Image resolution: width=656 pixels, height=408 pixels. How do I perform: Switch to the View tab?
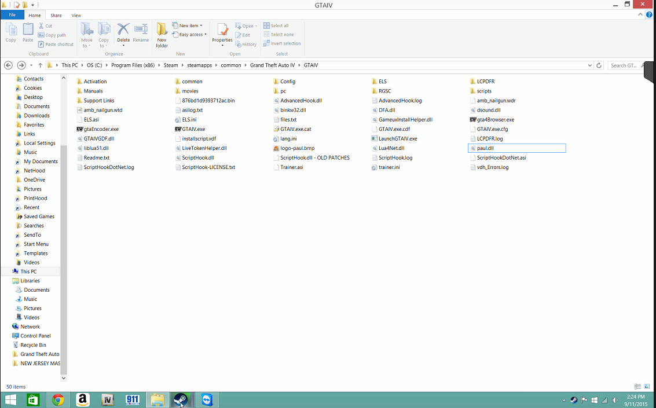coord(76,16)
